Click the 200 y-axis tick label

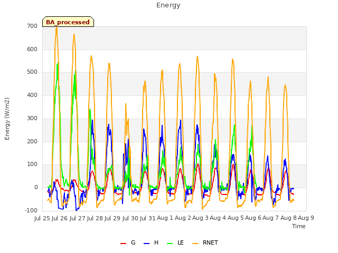tap(32, 141)
